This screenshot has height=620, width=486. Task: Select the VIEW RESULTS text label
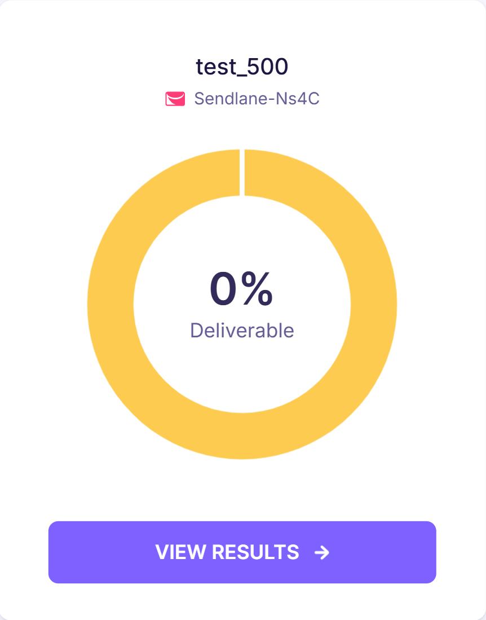pyautogui.click(x=227, y=552)
